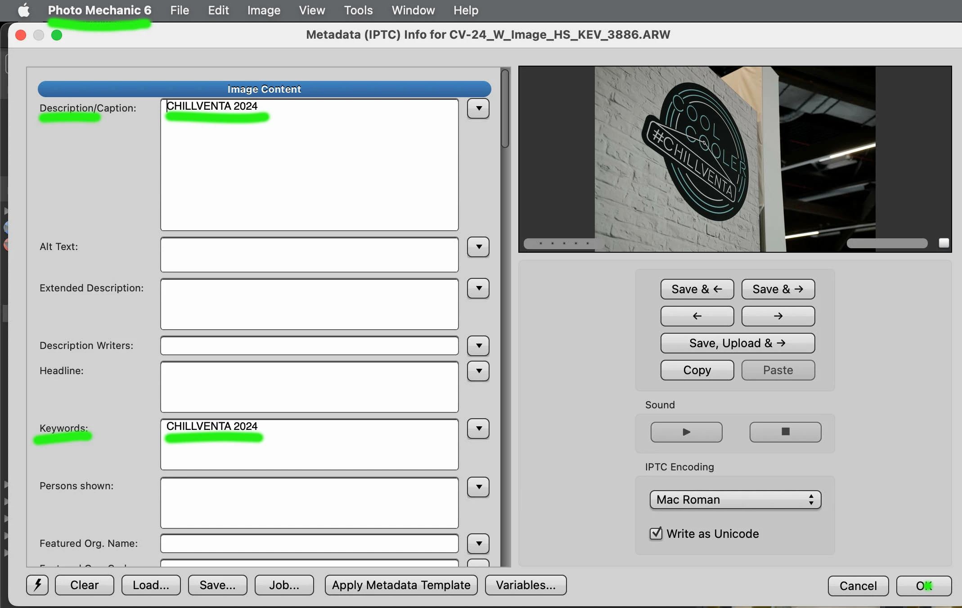Open the Image menu

click(x=264, y=10)
